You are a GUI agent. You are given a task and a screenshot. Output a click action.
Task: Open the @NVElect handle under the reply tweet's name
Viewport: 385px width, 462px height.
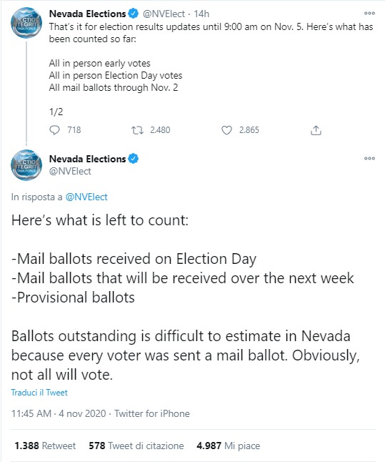click(70, 171)
